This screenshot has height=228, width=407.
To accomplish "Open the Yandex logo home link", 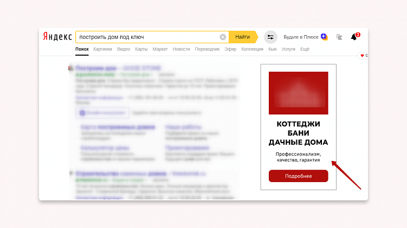I will pyautogui.click(x=57, y=37).
